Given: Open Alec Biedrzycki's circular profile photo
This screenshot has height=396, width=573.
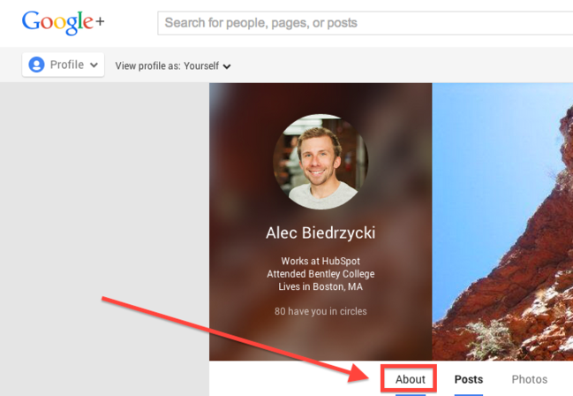Looking at the screenshot, I should [320, 161].
